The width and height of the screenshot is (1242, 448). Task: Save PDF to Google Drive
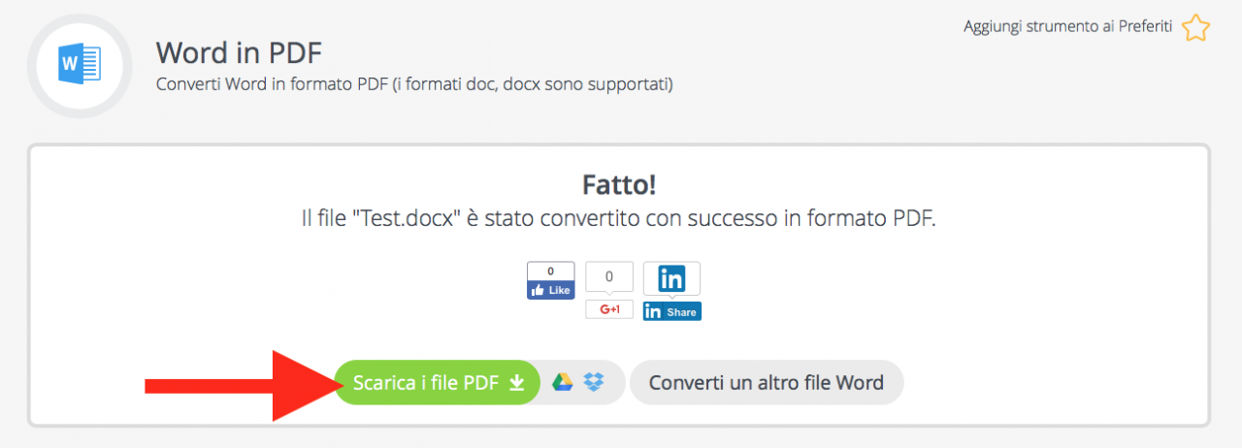point(563,382)
